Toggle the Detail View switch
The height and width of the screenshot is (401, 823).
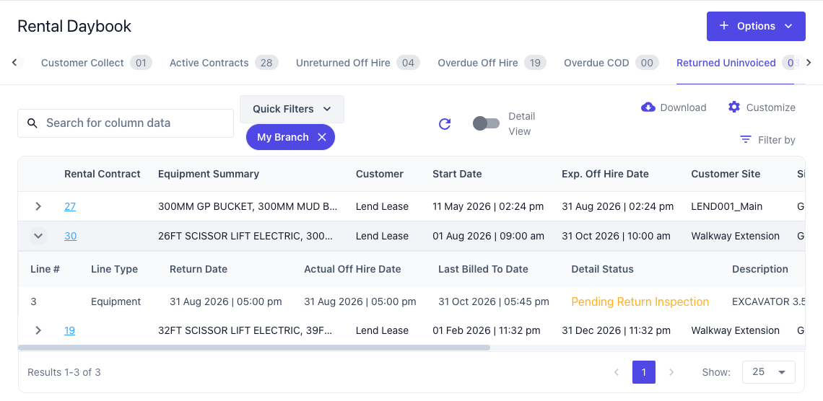click(486, 123)
